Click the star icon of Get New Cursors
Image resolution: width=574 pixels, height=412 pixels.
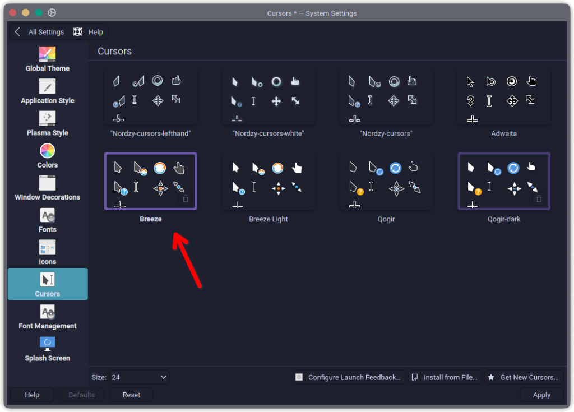[x=491, y=377]
